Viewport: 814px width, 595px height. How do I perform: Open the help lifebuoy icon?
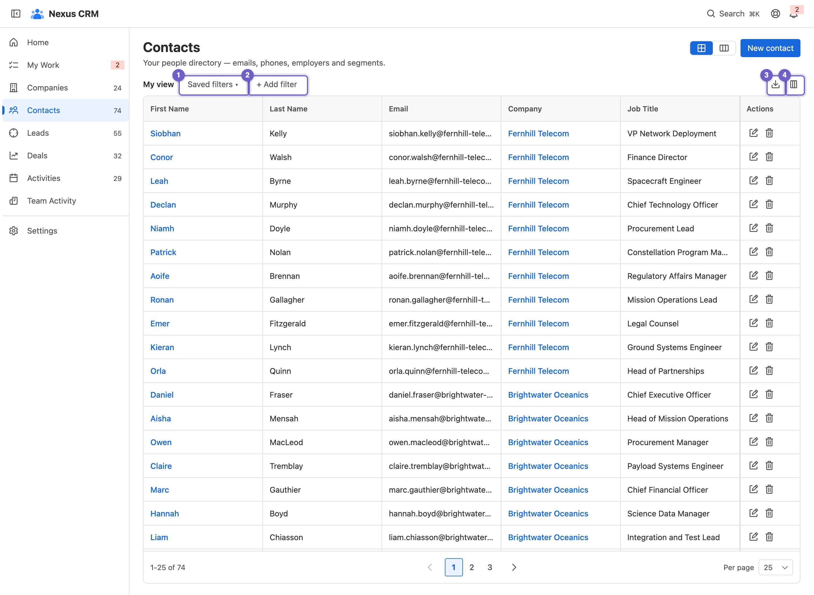(x=776, y=14)
